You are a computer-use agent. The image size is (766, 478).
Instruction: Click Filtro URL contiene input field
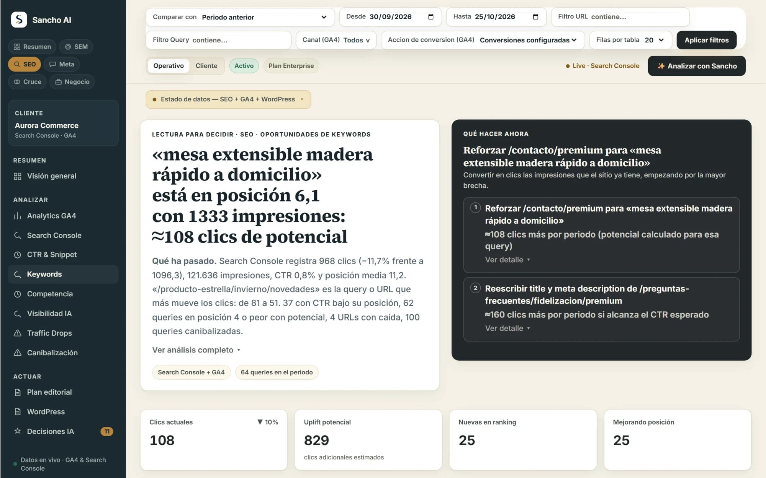coord(620,17)
